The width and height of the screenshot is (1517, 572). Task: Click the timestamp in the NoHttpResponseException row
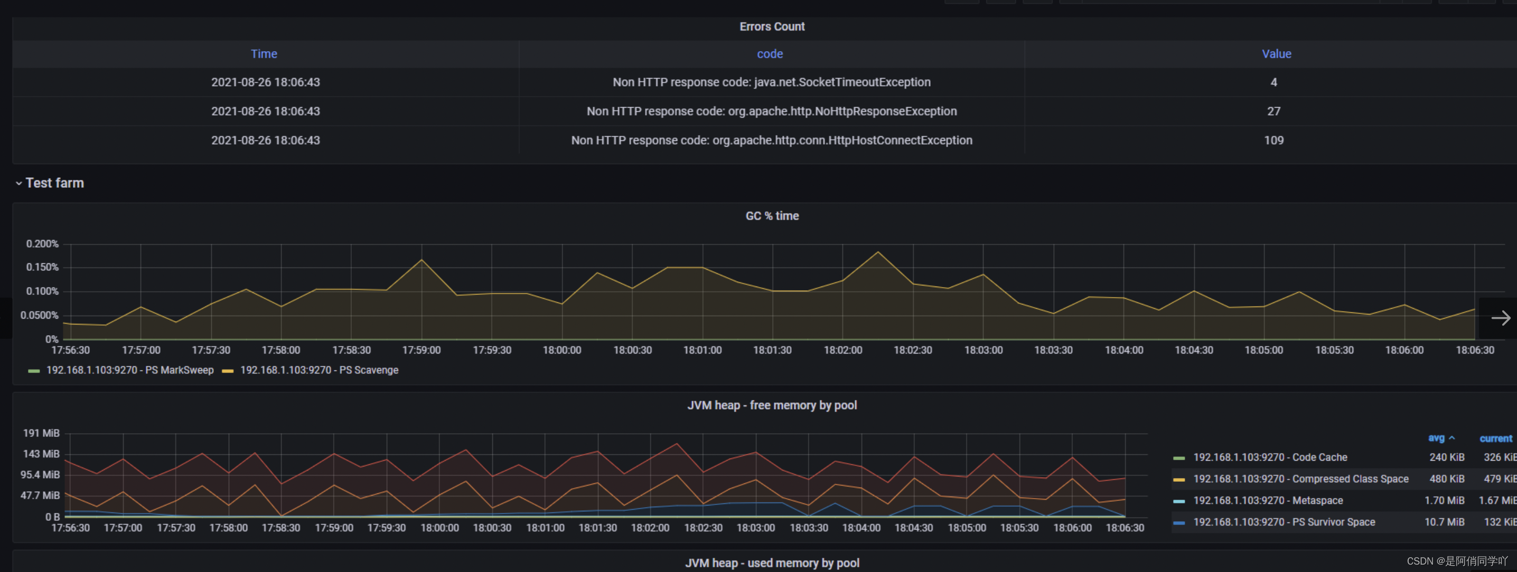(266, 111)
